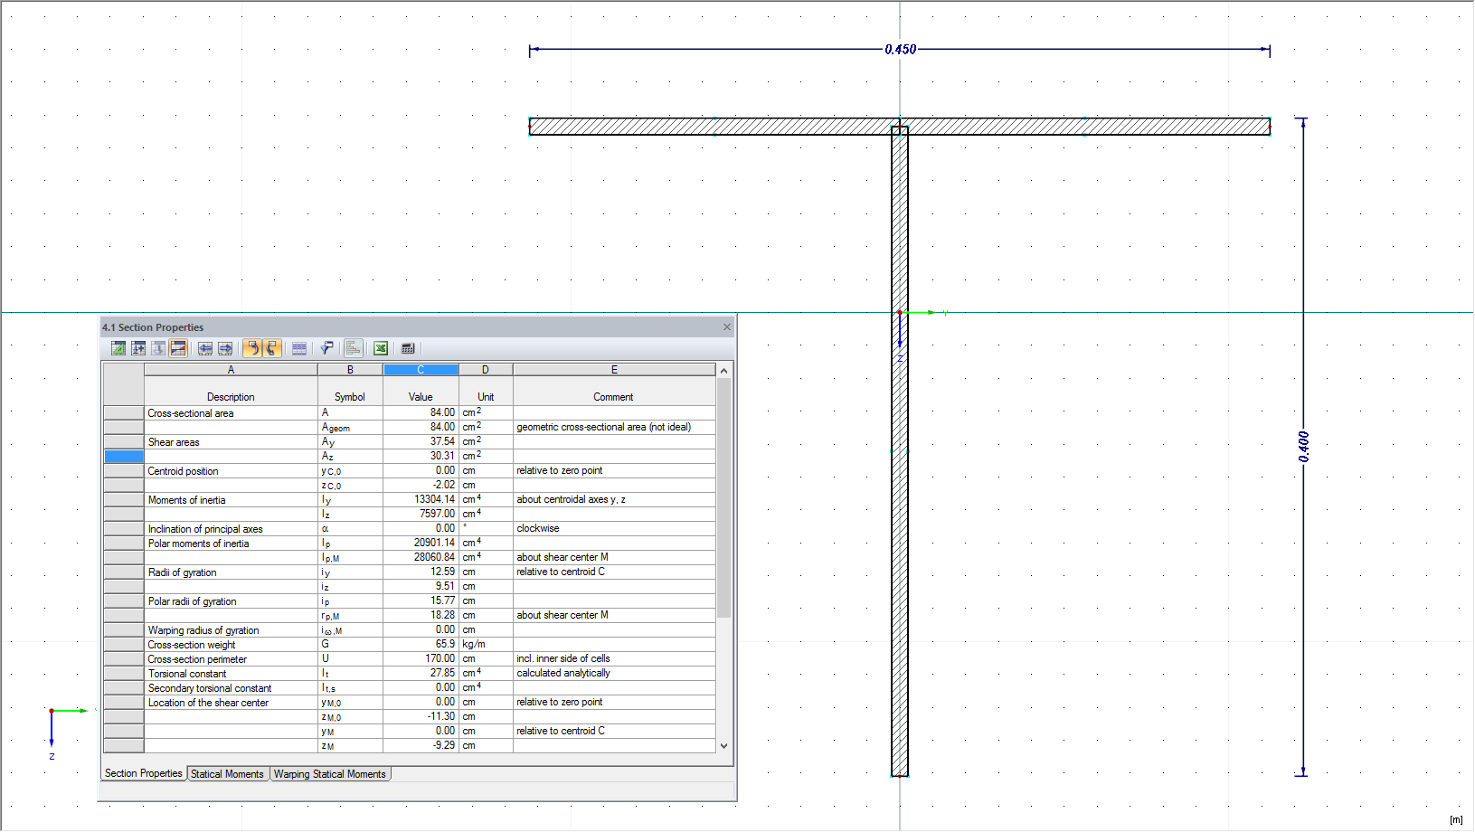
Task: Click the table view grid icon
Action: tap(299, 348)
